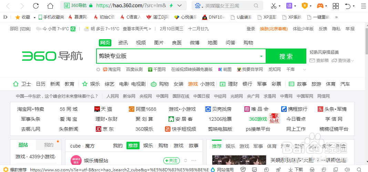This screenshot has width=368, height=172.
Task: Open the 娱乐 category with star icon
Action: (x=91, y=84)
